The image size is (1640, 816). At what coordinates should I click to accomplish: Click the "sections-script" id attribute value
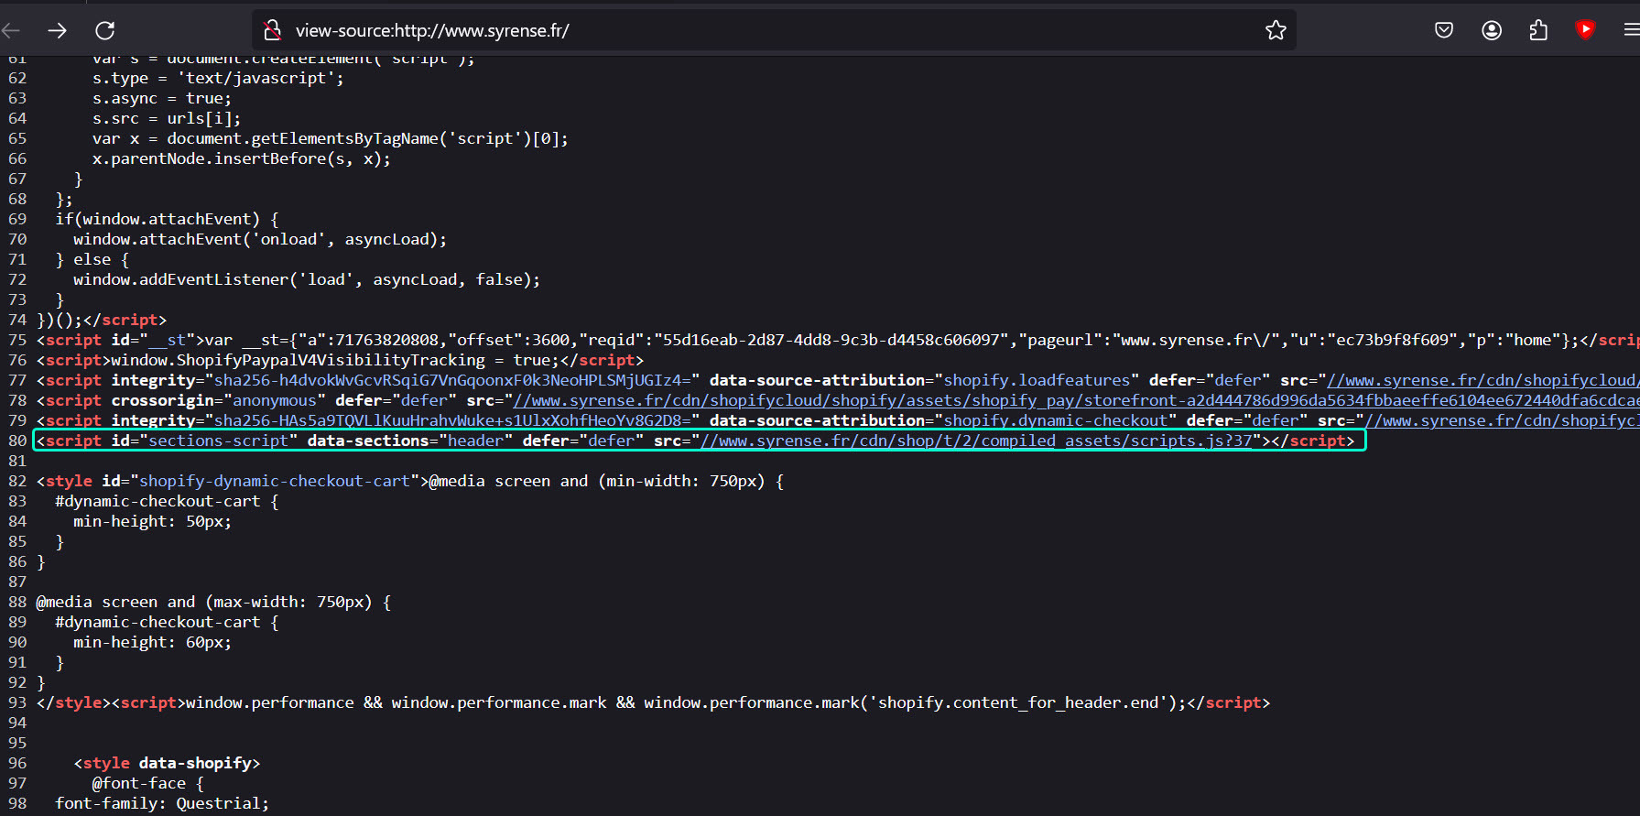click(x=219, y=441)
